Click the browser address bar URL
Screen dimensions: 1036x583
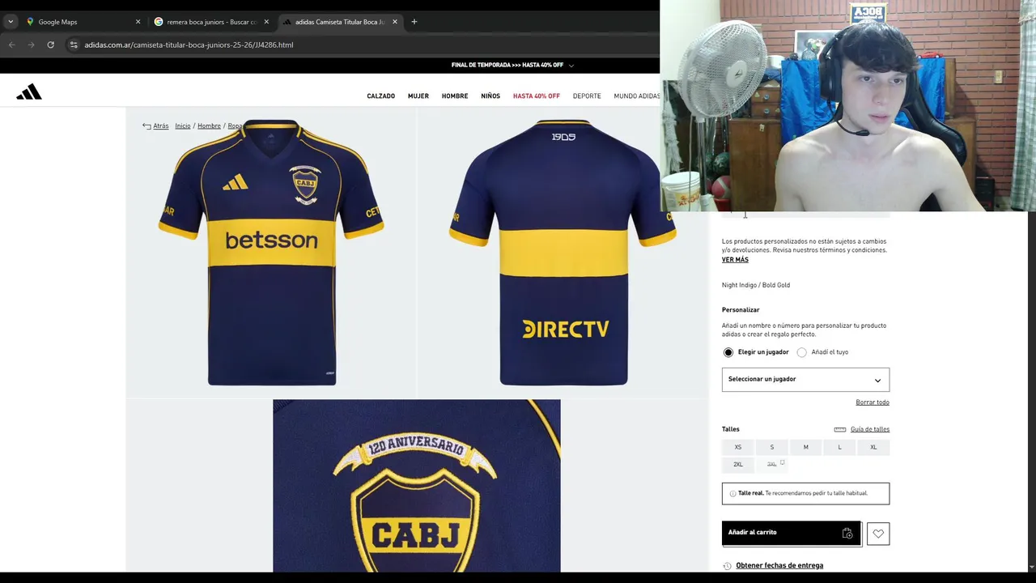coord(189,45)
